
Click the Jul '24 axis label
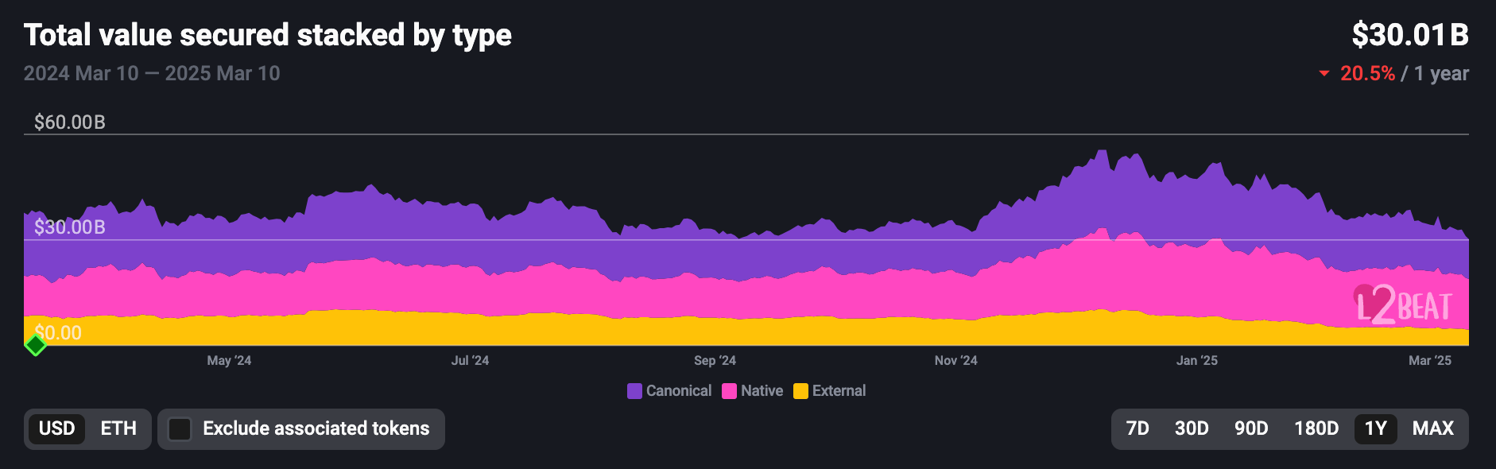470,361
